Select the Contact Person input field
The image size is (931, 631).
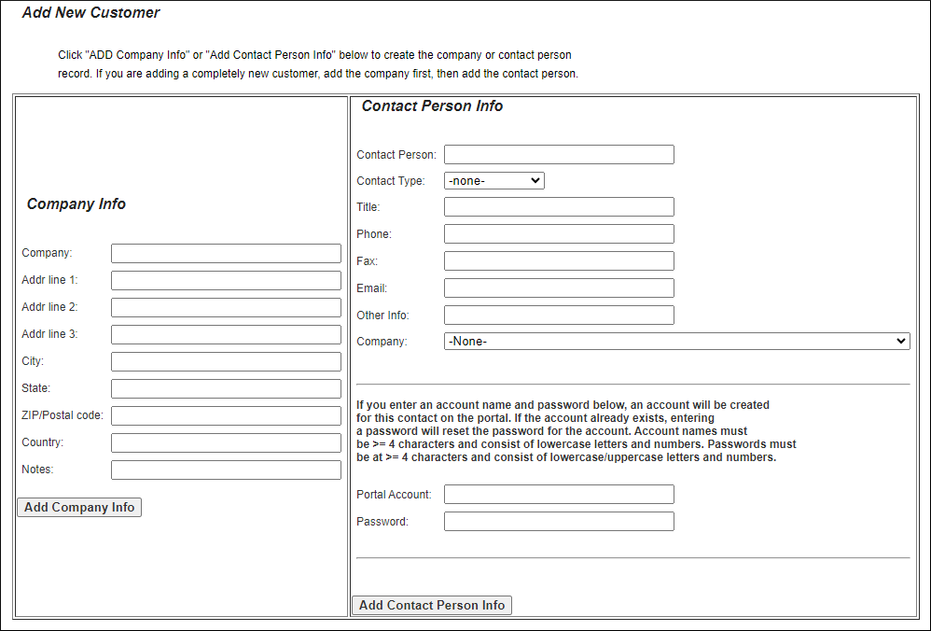(558, 154)
